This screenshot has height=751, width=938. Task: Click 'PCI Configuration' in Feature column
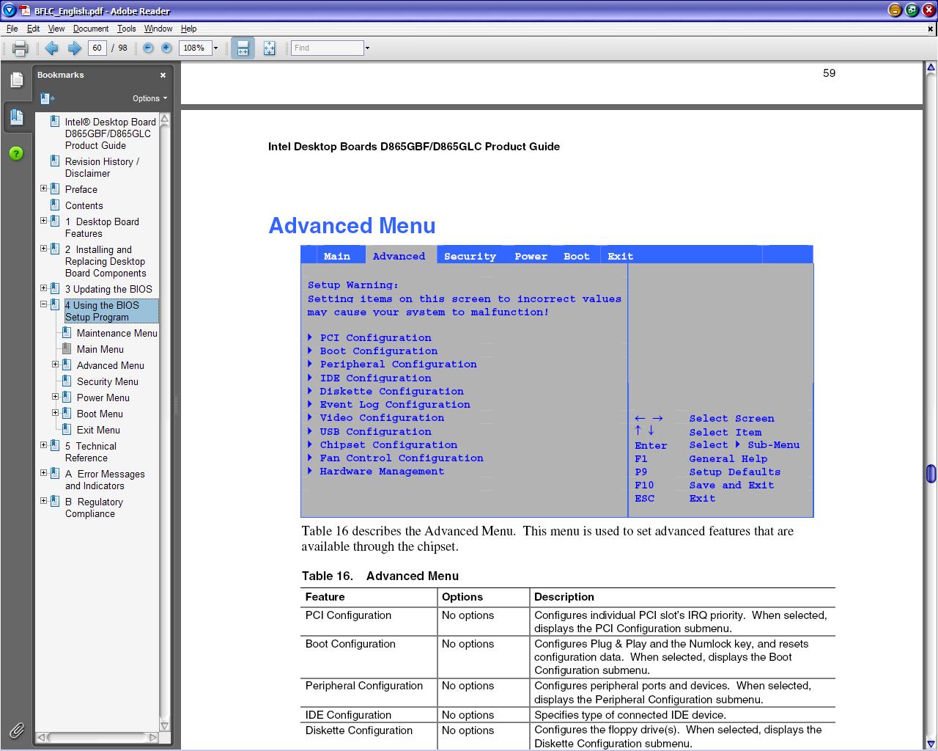(x=348, y=615)
